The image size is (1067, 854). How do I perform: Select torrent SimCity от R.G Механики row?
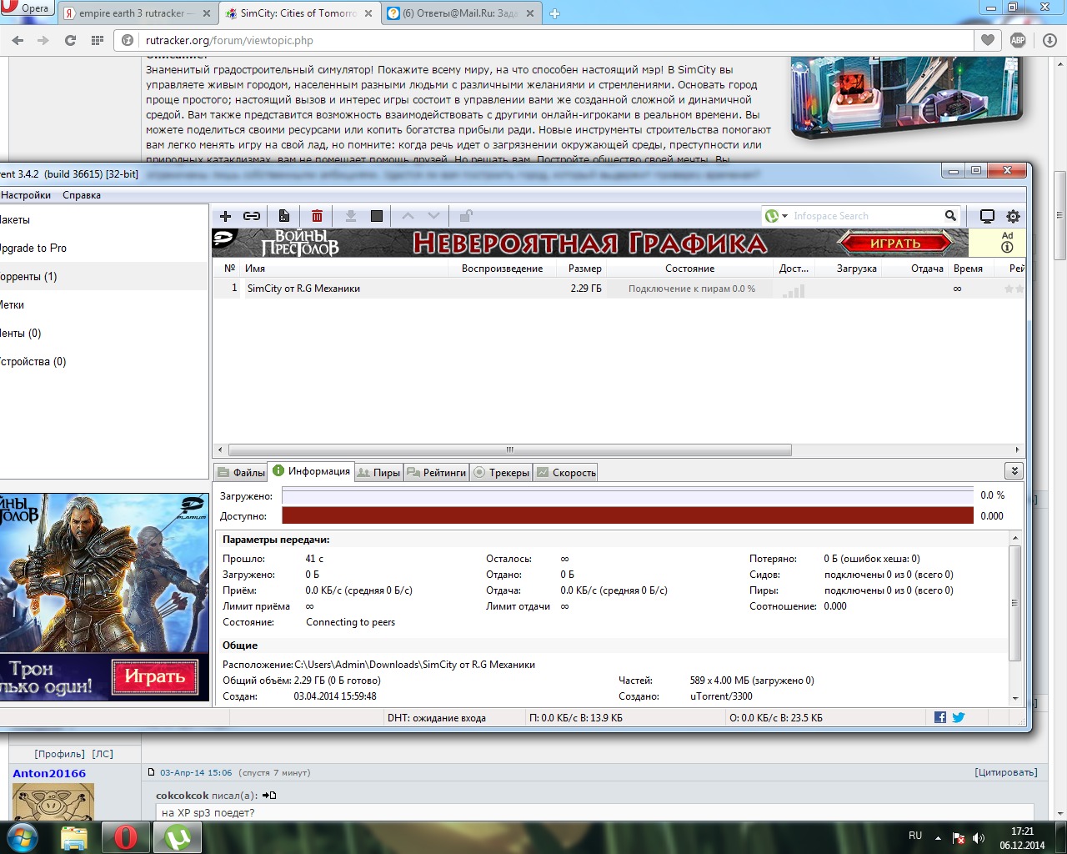point(619,289)
